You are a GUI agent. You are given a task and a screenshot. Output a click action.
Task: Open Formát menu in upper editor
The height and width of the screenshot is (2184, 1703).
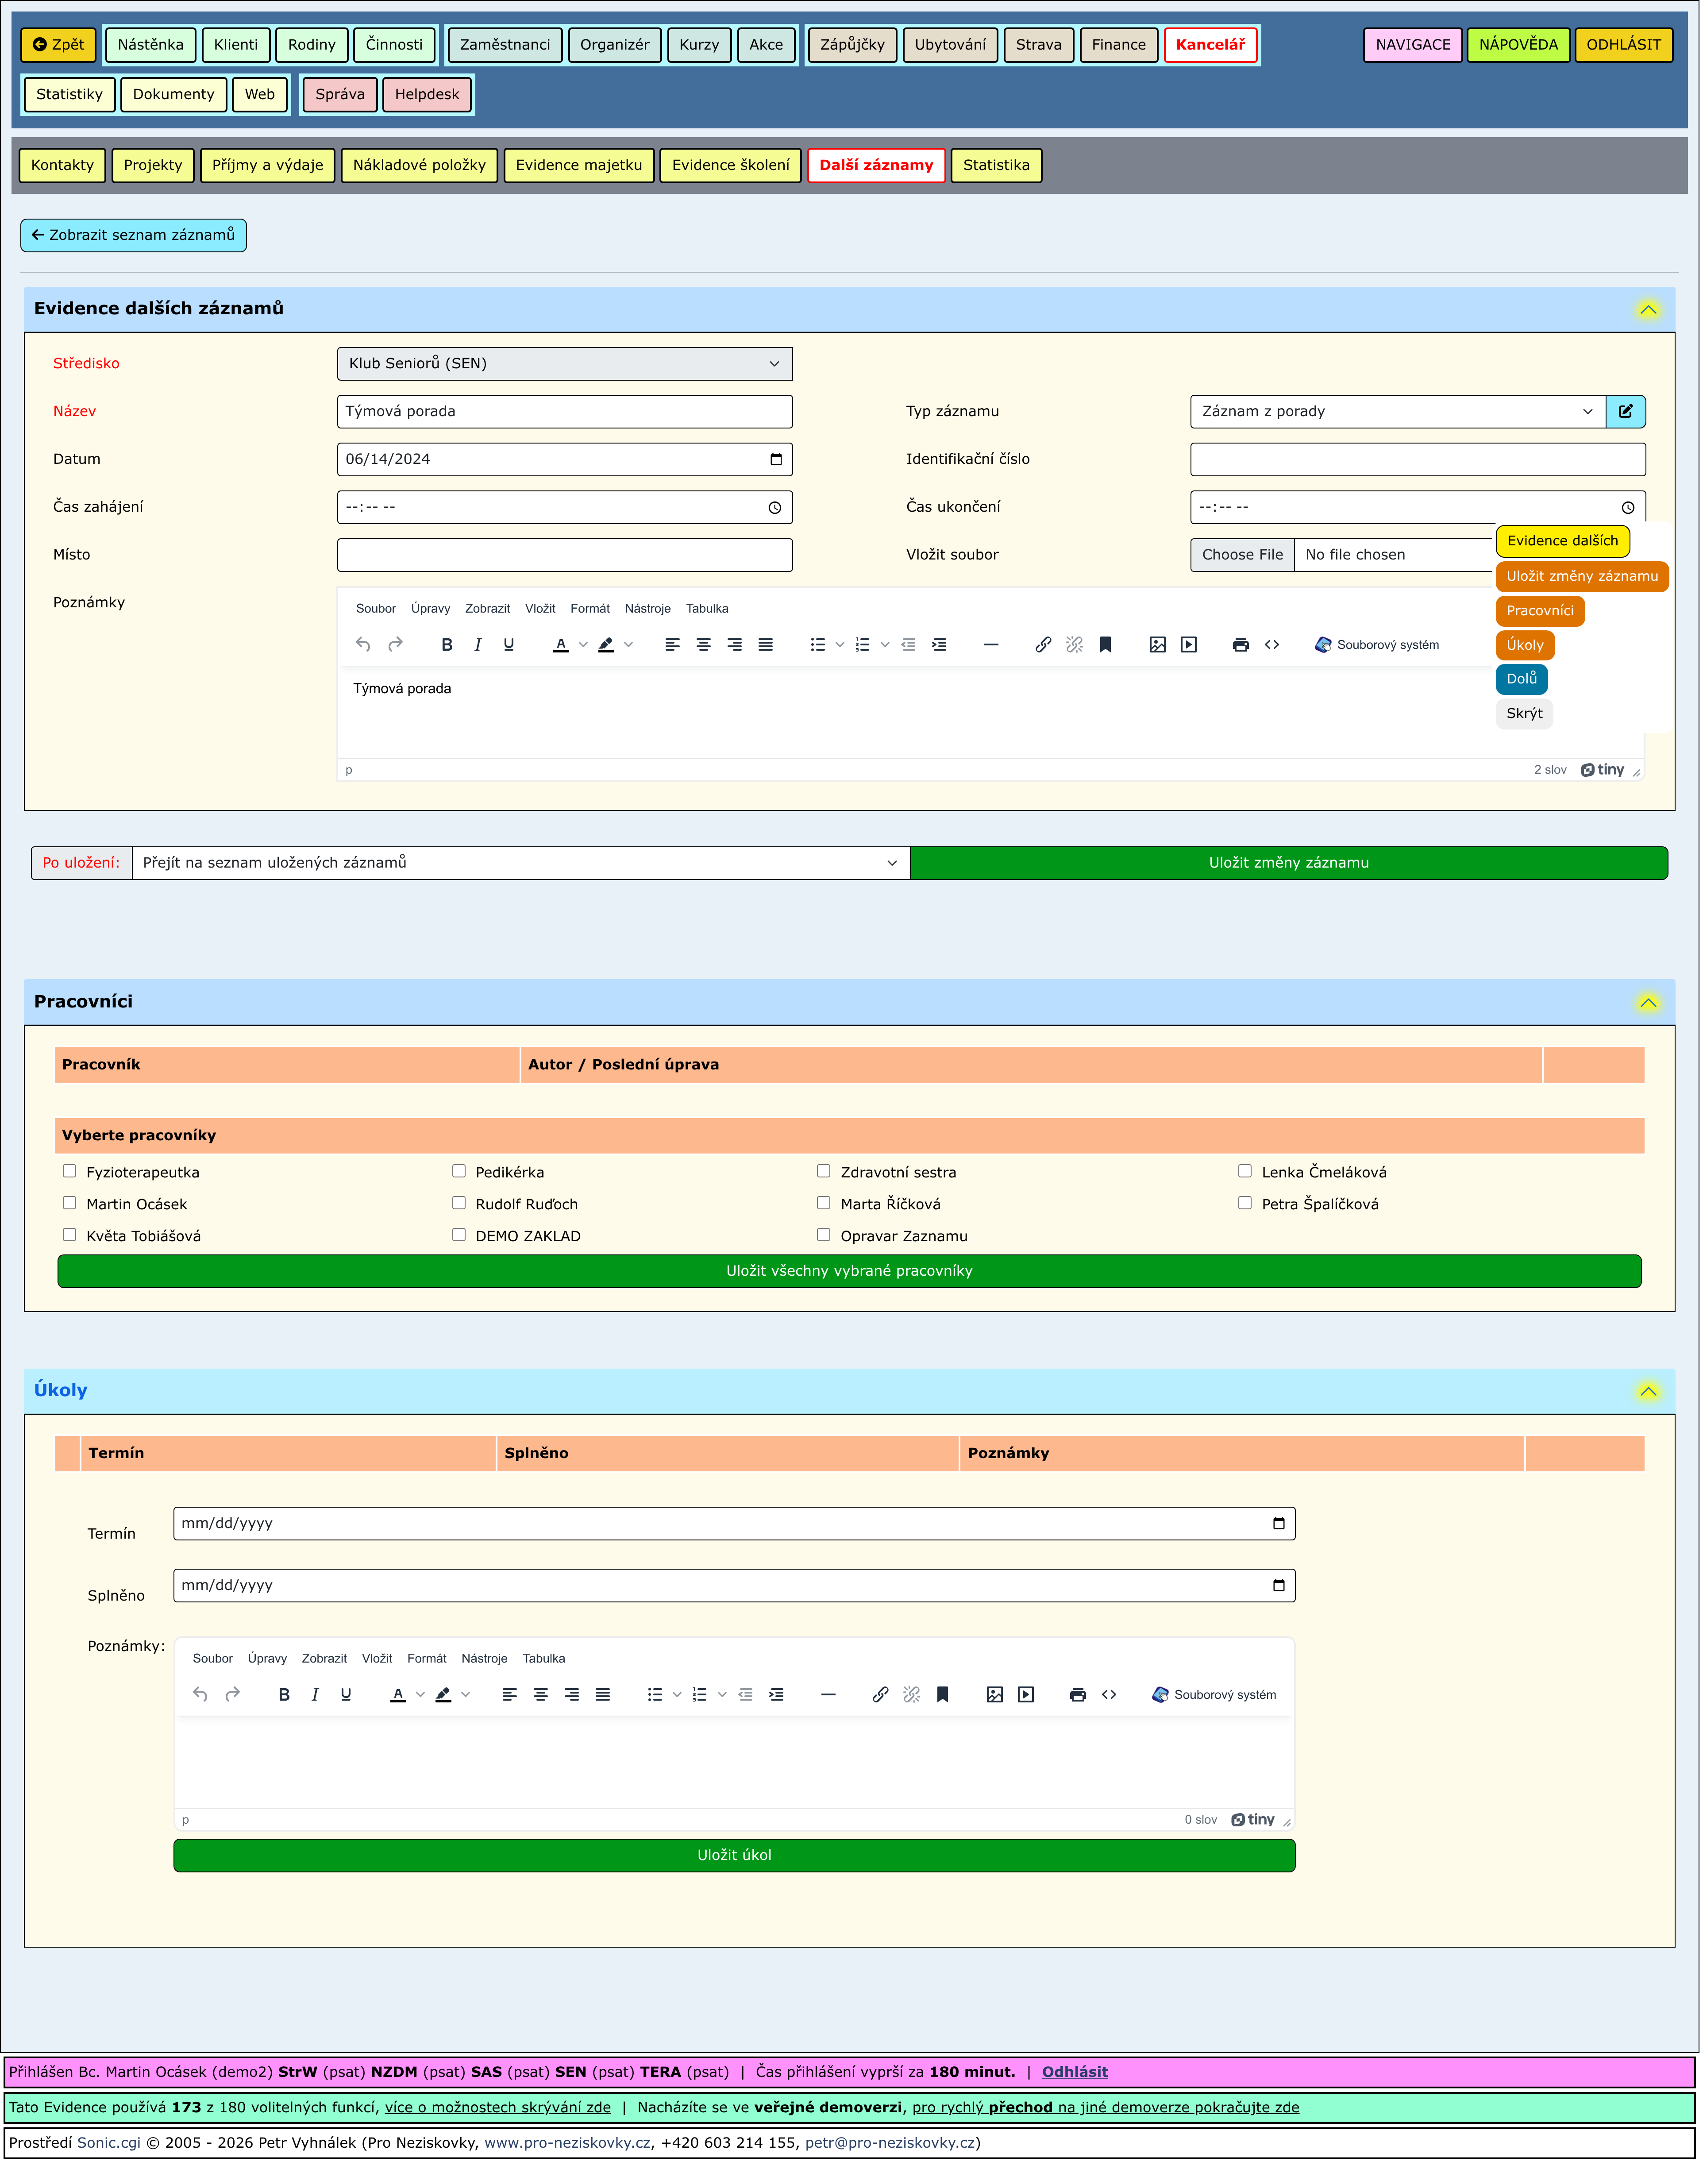coord(590,609)
